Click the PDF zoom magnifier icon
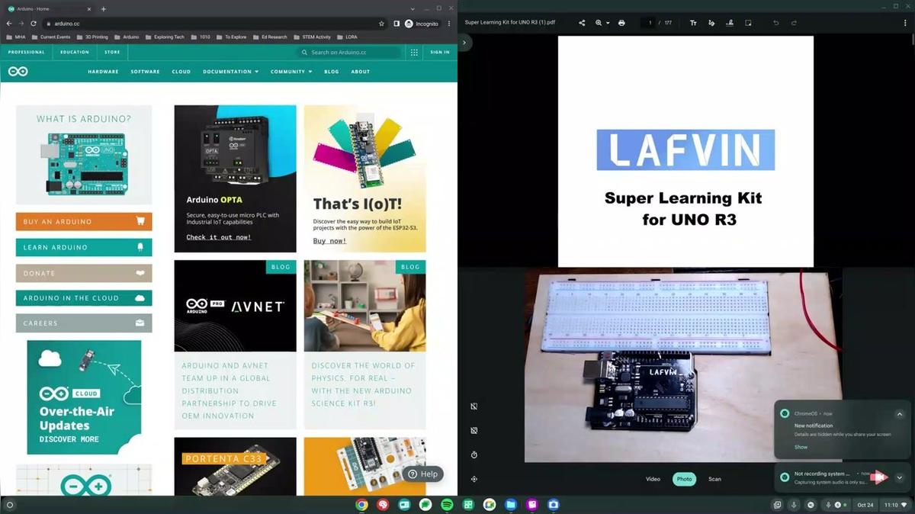 (x=599, y=23)
